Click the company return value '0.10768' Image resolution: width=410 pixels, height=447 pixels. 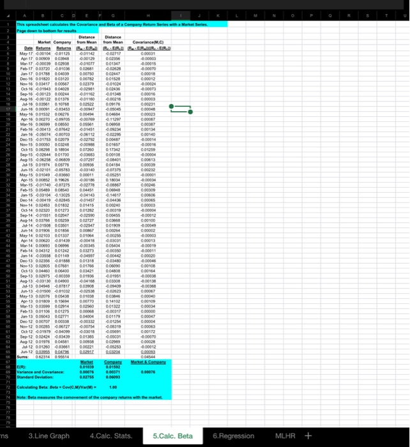63,104
